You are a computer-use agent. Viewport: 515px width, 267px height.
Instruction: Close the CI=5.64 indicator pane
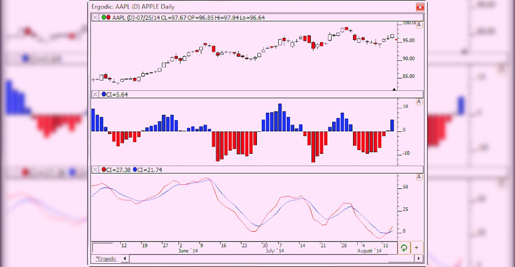(x=95, y=94)
